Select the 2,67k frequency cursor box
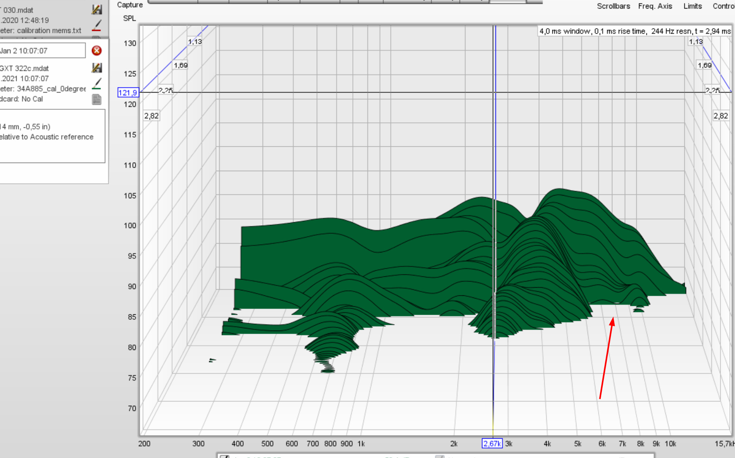Image resolution: width=735 pixels, height=458 pixels. click(492, 444)
